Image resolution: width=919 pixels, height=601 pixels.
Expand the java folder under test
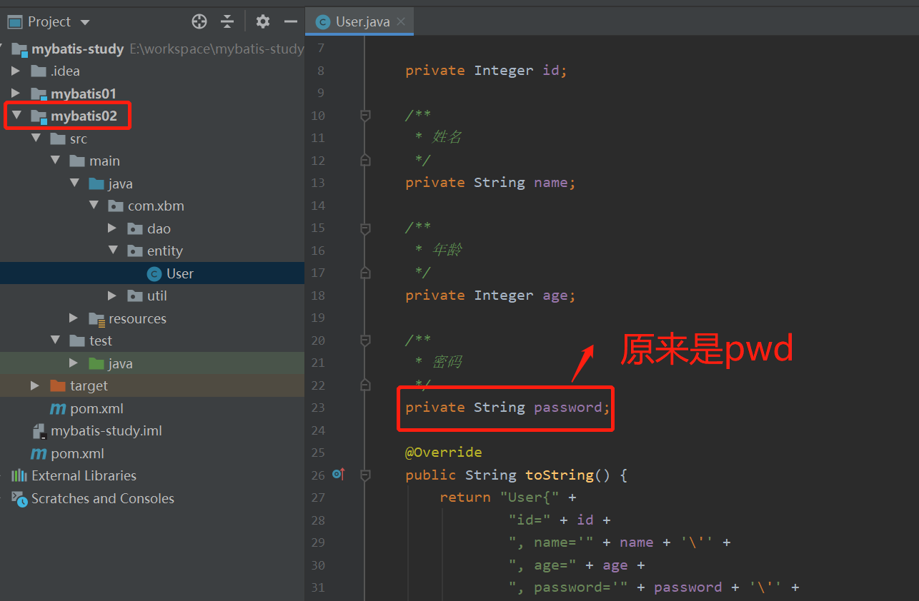(x=74, y=363)
